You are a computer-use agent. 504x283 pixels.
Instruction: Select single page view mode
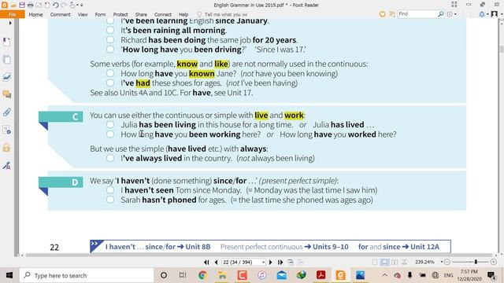(375, 262)
